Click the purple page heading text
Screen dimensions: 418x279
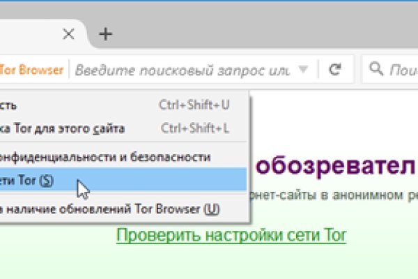pyautogui.click(x=336, y=166)
